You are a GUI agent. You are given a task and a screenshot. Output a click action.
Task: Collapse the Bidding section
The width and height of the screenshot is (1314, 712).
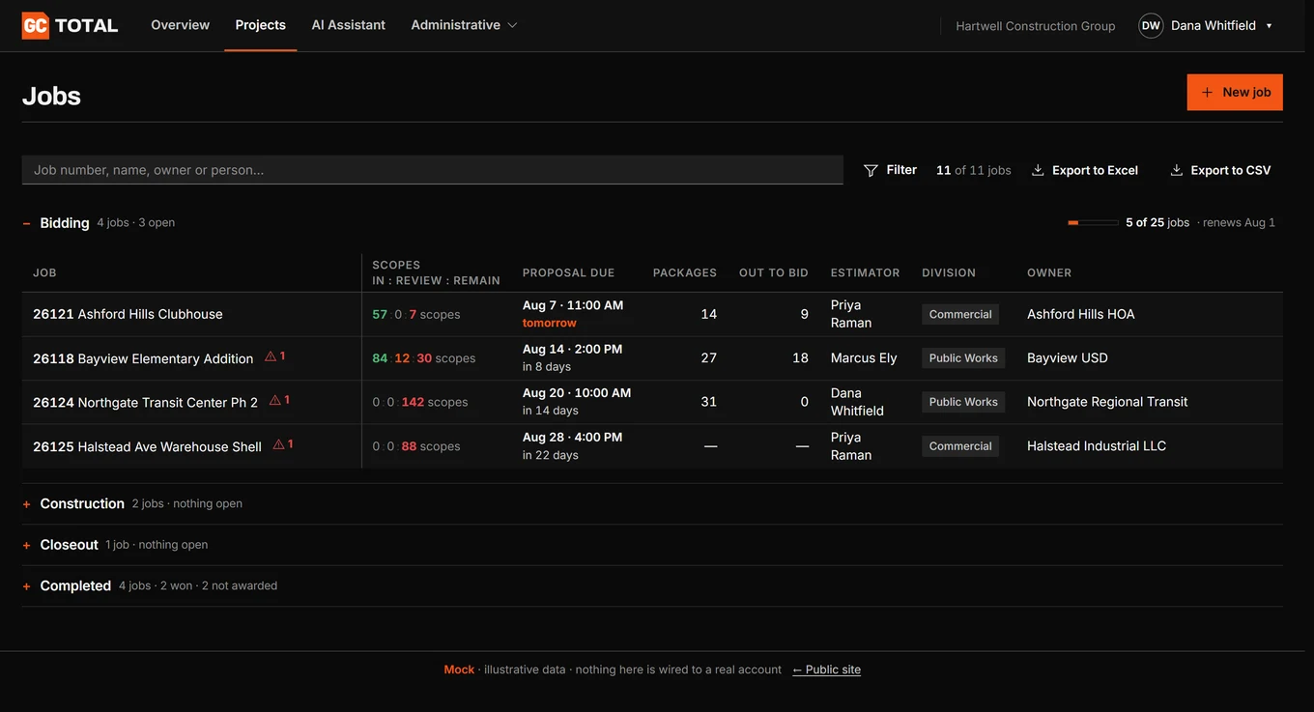click(27, 223)
